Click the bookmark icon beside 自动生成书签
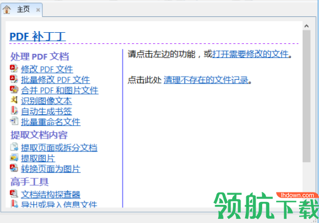This screenshot has height=223, width=319. click(x=14, y=111)
